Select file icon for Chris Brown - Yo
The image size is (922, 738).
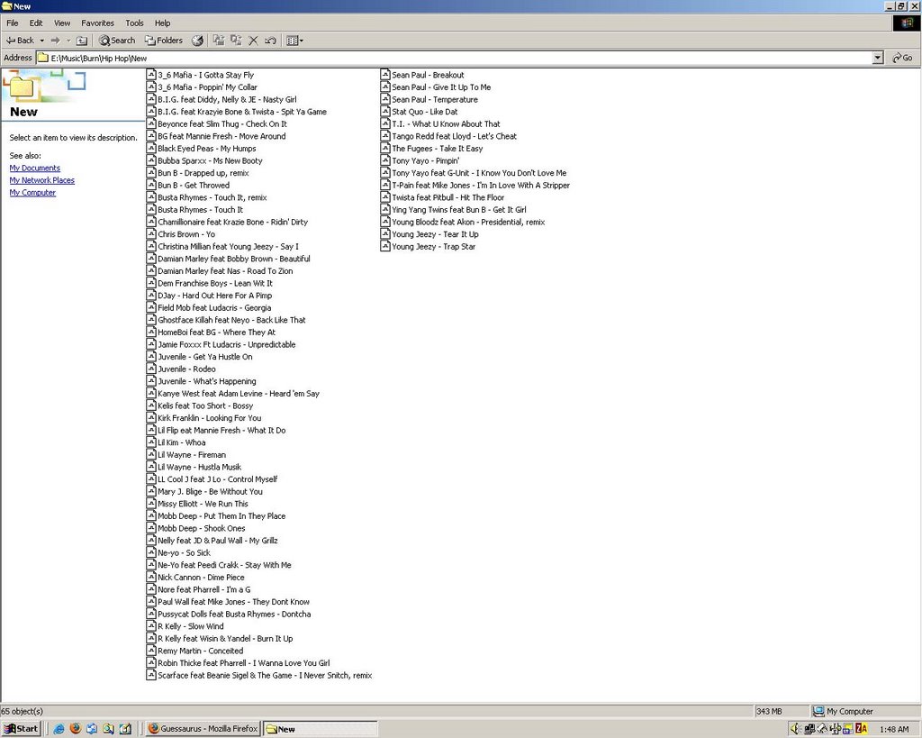point(151,233)
